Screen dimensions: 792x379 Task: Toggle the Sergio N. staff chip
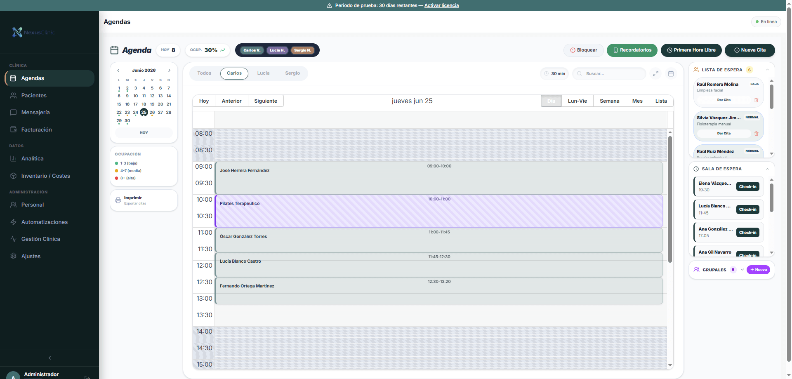click(x=302, y=50)
